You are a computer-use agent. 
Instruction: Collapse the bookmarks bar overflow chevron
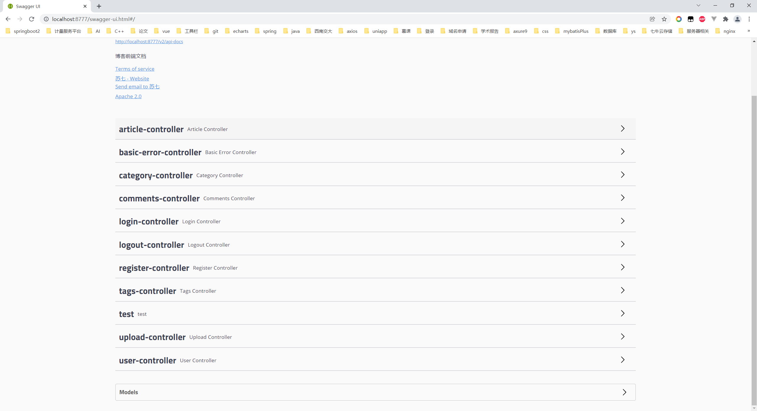pos(748,31)
